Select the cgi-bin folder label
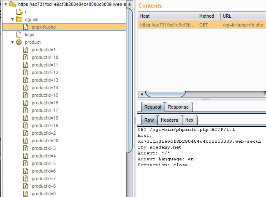This screenshot has width=266, height=197. tap(32, 19)
